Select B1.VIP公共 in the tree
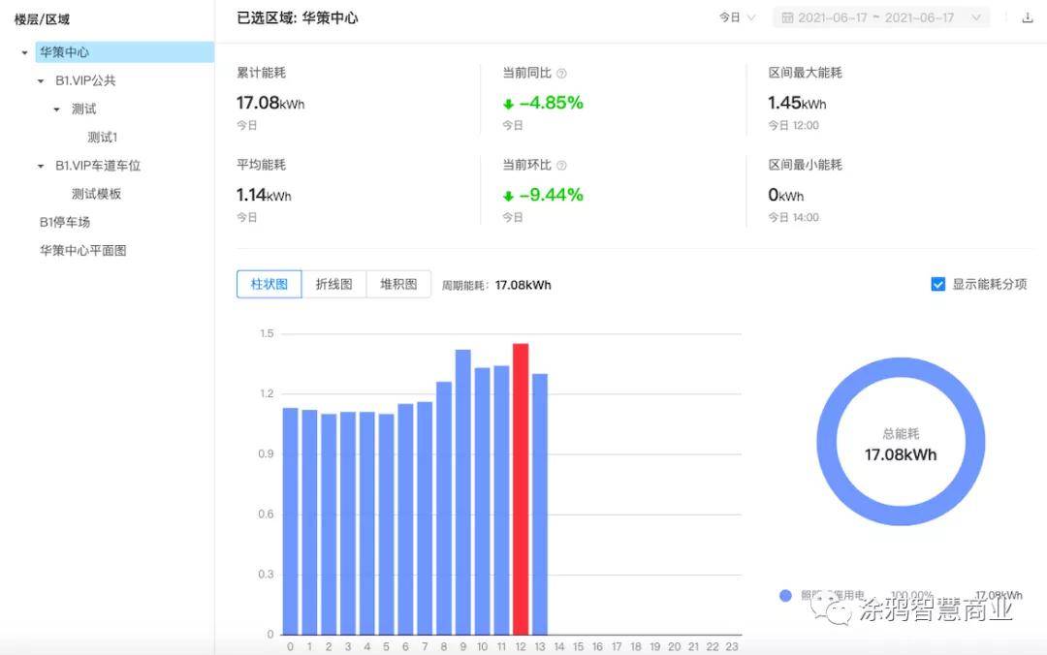The width and height of the screenshot is (1047, 655). tap(85, 80)
